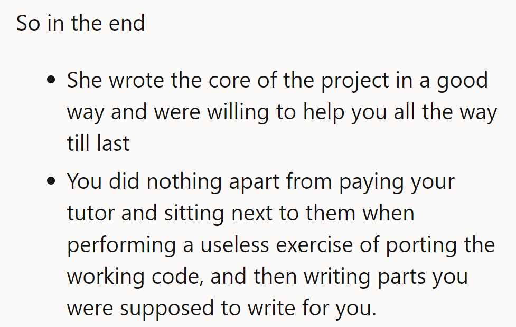Click the word "tutor" in second bullet
The width and height of the screenshot is (516, 327).
90,213
